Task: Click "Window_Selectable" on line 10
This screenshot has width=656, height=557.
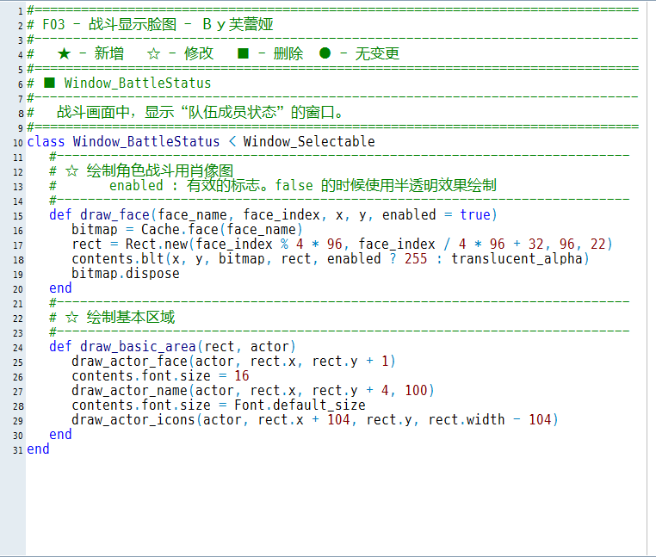Action: pyautogui.click(x=309, y=141)
